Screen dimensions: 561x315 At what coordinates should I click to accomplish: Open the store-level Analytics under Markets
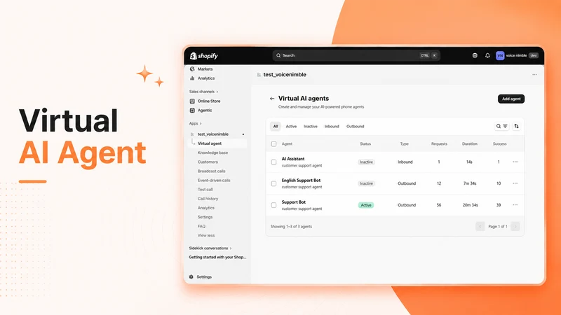[206, 78]
